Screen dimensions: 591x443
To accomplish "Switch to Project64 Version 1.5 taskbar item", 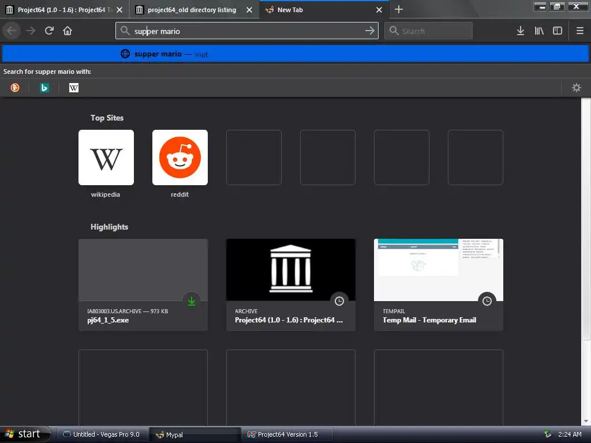I will pos(287,434).
